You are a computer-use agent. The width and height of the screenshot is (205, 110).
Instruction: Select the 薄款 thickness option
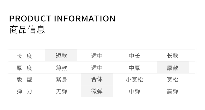61,68
